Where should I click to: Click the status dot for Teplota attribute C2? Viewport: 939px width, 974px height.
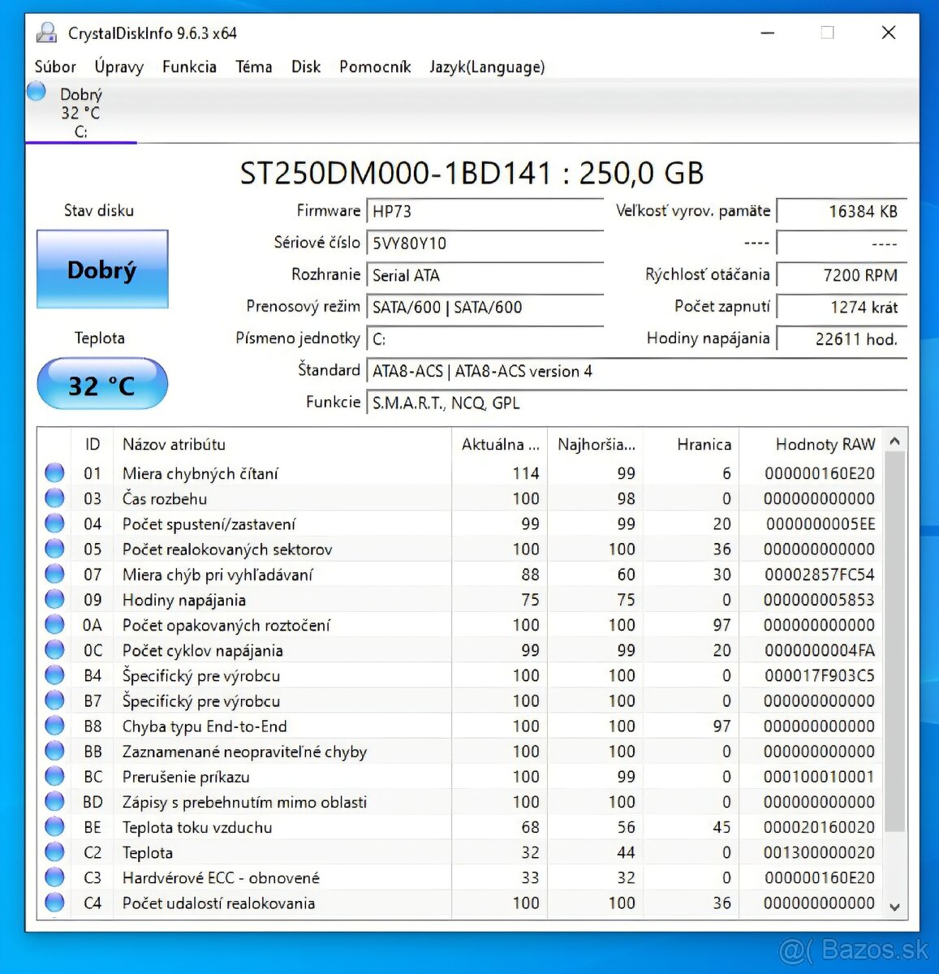54,851
